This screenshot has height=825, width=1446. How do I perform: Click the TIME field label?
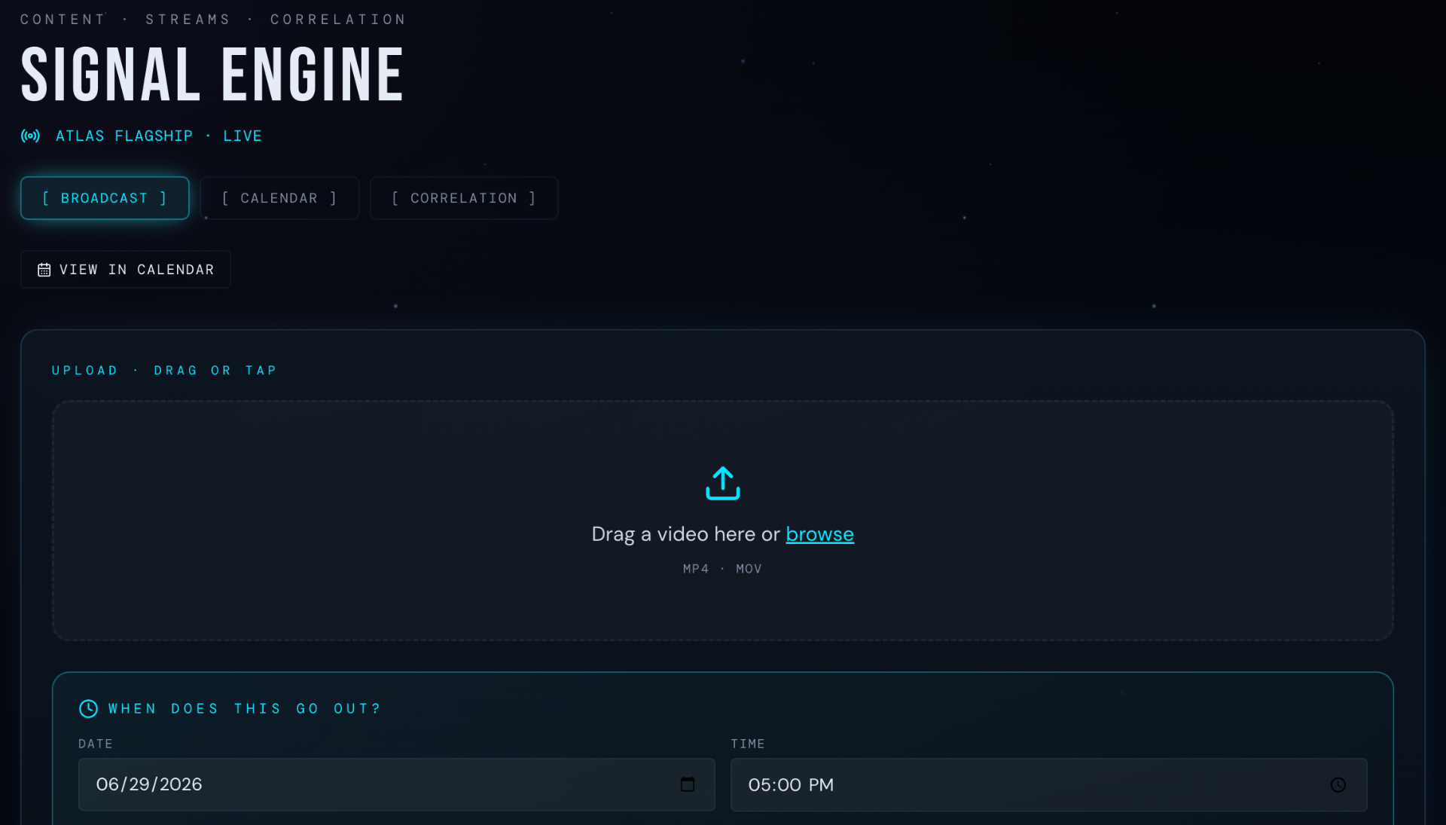point(748,744)
